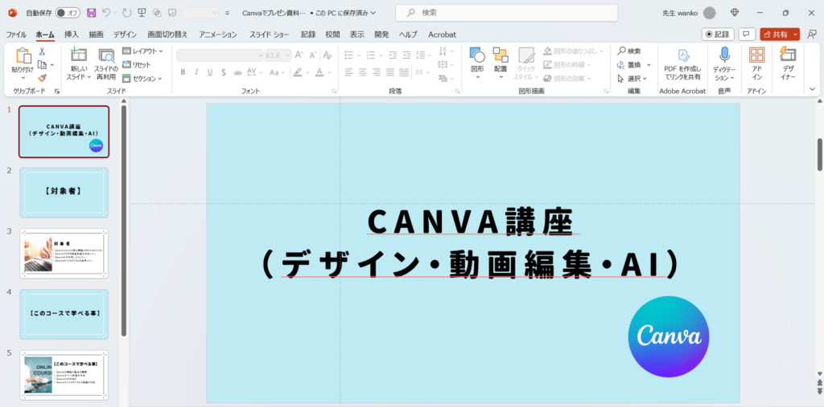Click the Save icon in the title bar
The image size is (824, 407).
(91, 13)
